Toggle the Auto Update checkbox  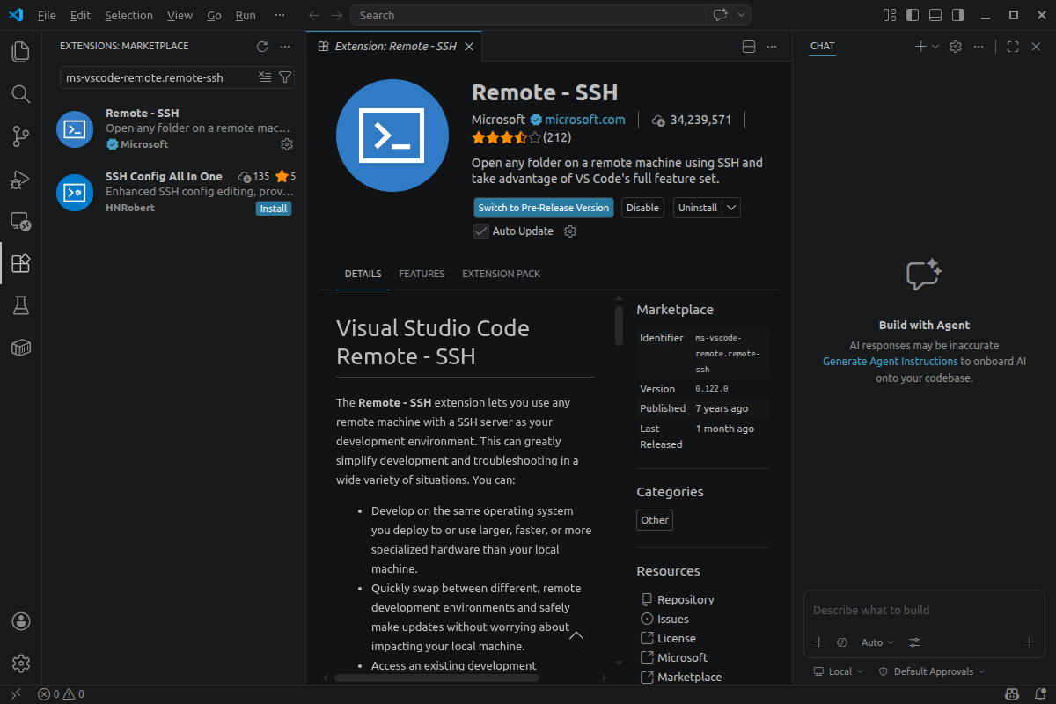click(481, 231)
